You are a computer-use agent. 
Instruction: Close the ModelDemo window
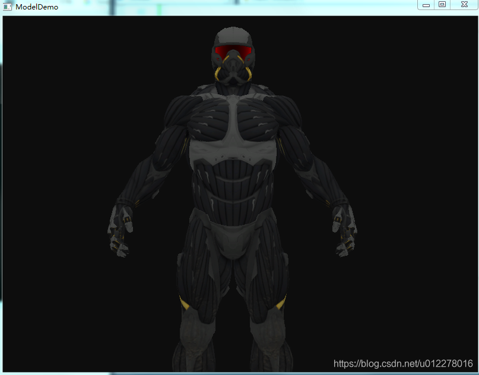click(464, 5)
